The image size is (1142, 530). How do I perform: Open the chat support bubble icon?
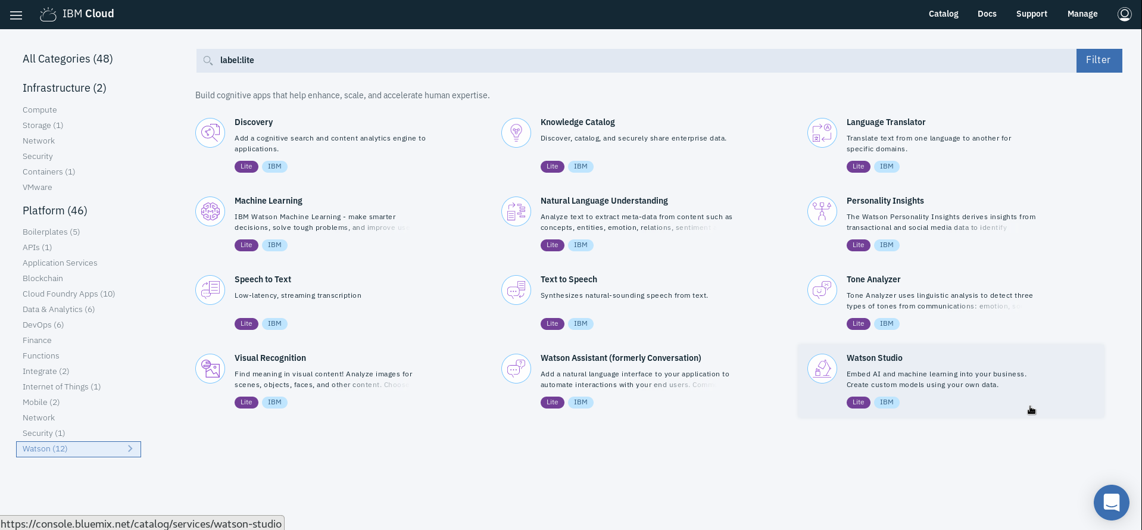(1111, 503)
